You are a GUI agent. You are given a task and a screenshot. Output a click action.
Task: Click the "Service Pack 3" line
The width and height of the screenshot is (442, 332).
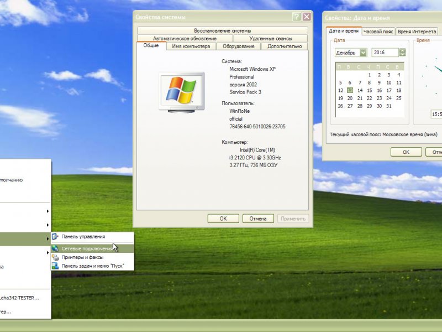click(245, 92)
